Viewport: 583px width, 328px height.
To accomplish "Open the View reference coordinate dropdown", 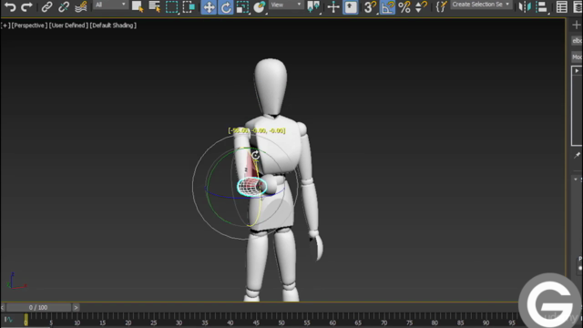I will click(285, 5).
